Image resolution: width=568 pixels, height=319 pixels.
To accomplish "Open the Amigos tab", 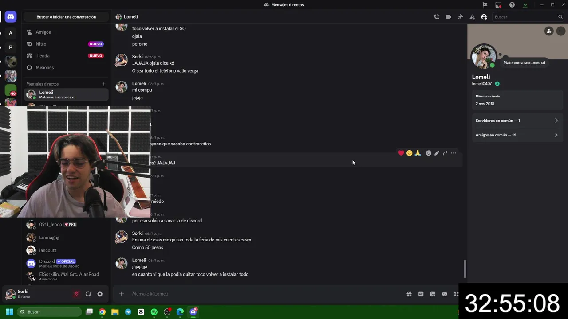I will (x=66, y=32).
